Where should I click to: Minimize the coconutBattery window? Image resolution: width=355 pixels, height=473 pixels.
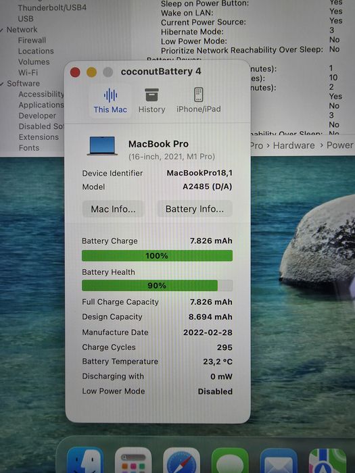91,72
